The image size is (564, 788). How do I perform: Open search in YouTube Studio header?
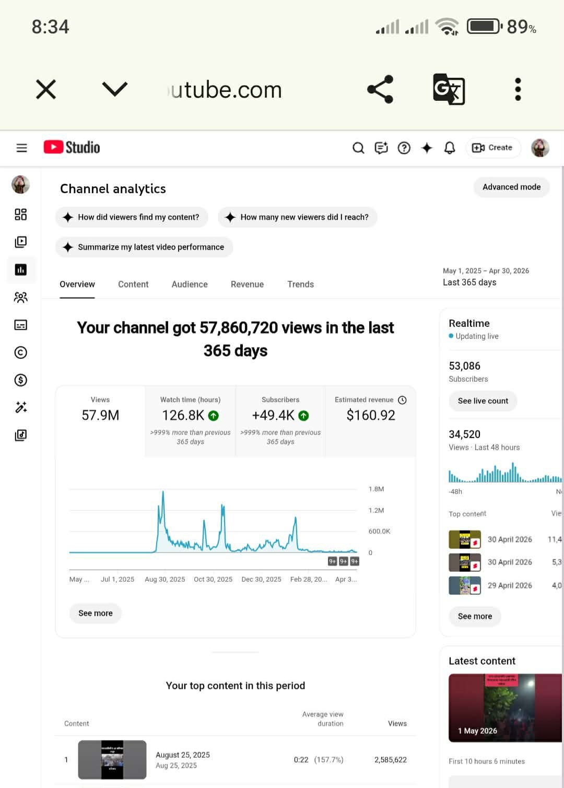[x=358, y=148]
